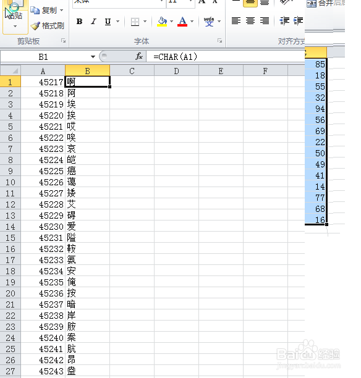
Task: Toggle Underline formatting
Action: [x=108, y=22]
